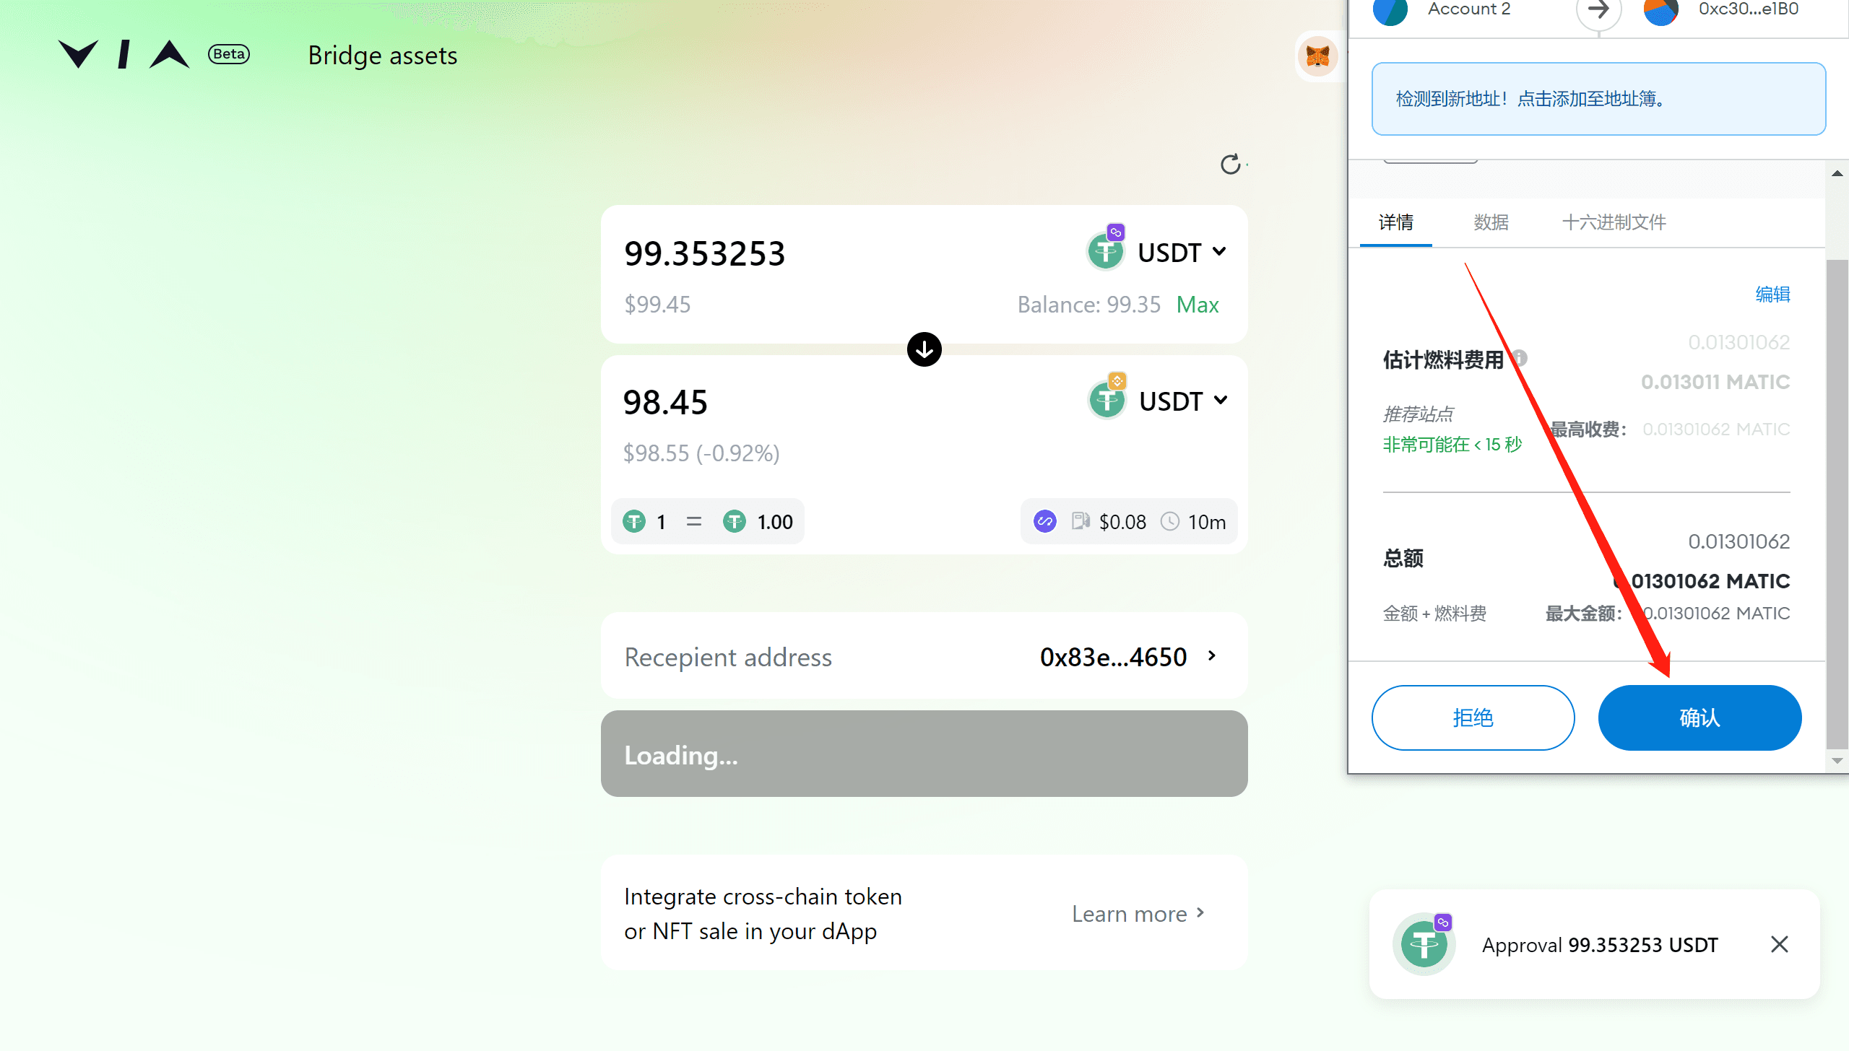Click scrollbar up arrow in MetaMask popup
The height and width of the screenshot is (1051, 1849).
point(1837,173)
